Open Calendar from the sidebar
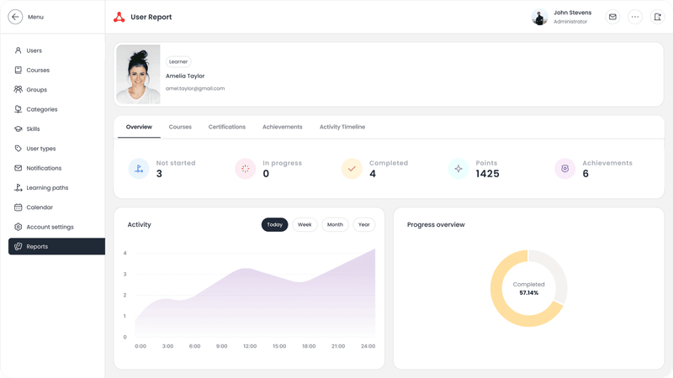 [x=40, y=207]
